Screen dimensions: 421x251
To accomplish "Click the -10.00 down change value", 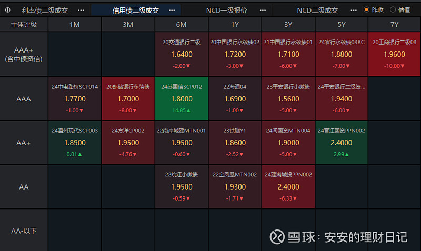I will [394, 66].
